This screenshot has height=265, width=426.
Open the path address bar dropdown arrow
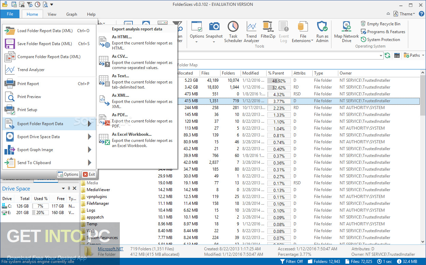coord(381,55)
